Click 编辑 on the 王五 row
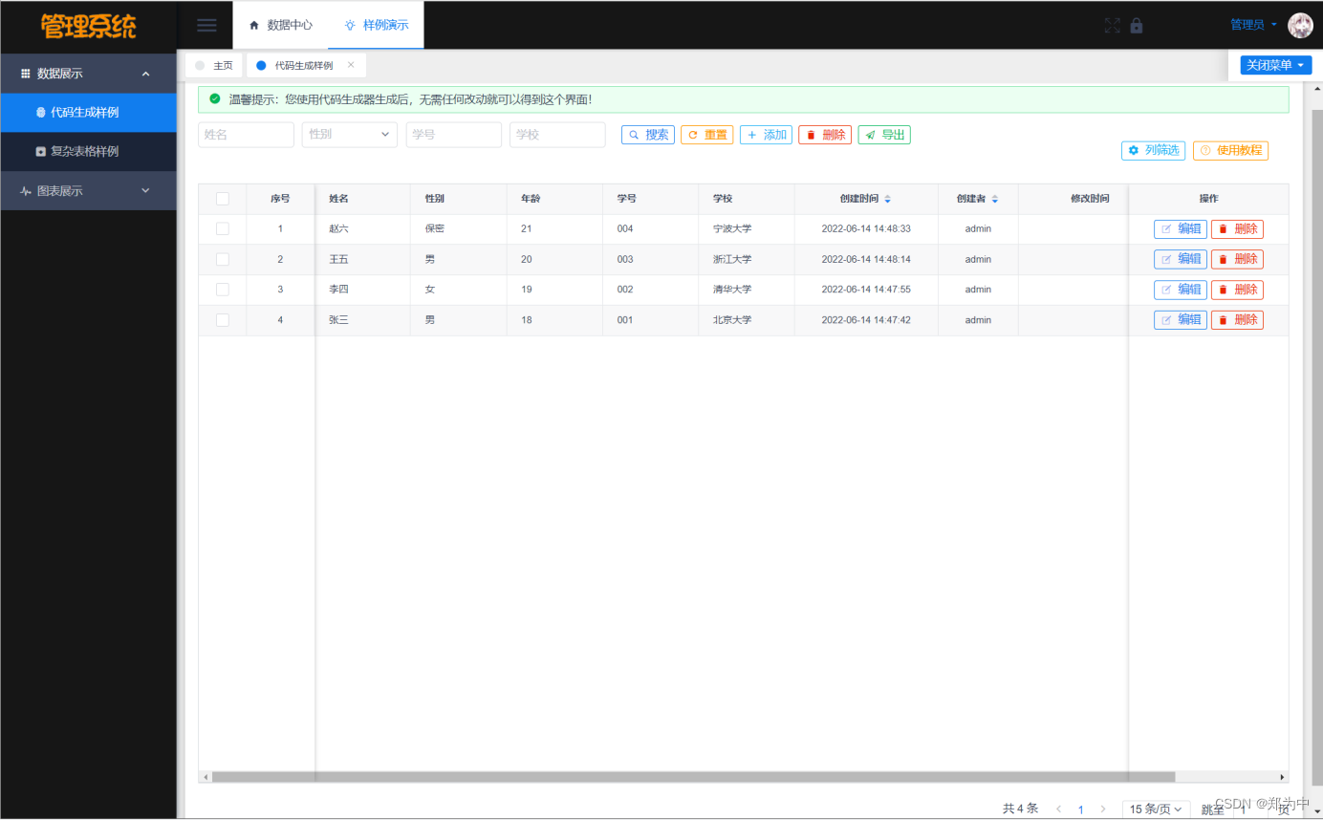 pos(1180,259)
